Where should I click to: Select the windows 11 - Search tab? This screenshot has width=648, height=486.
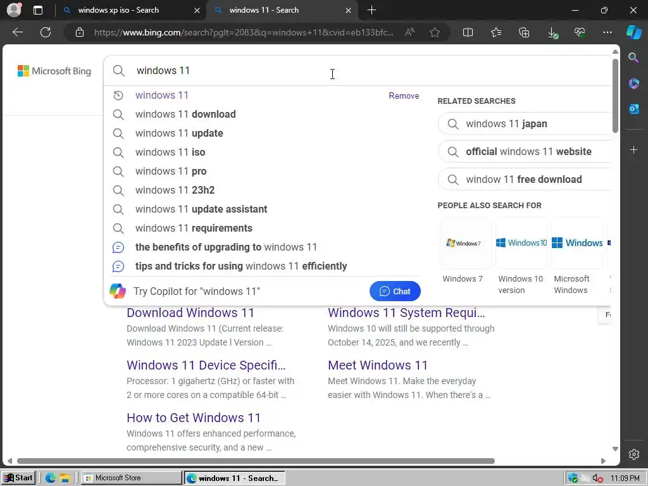pos(282,10)
